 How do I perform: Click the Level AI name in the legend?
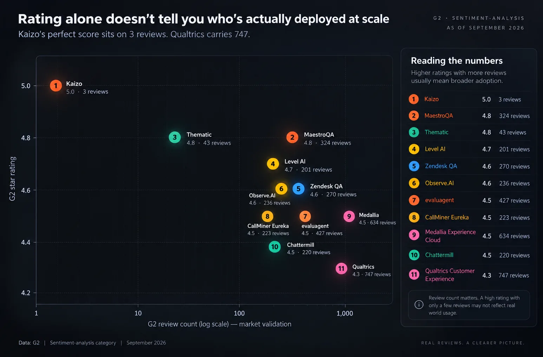pos(435,149)
